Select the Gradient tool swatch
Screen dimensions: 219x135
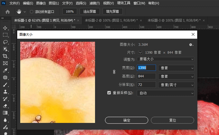pos(5,113)
